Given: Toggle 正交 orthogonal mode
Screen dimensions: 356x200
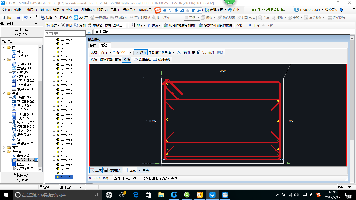Looking at the screenshot, I should 96,170.
